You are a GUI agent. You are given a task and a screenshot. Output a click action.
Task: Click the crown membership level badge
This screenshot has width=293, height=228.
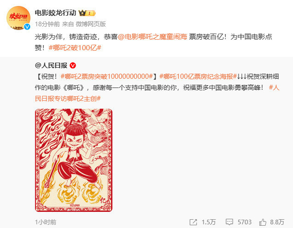pyautogui.click(x=87, y=13)
